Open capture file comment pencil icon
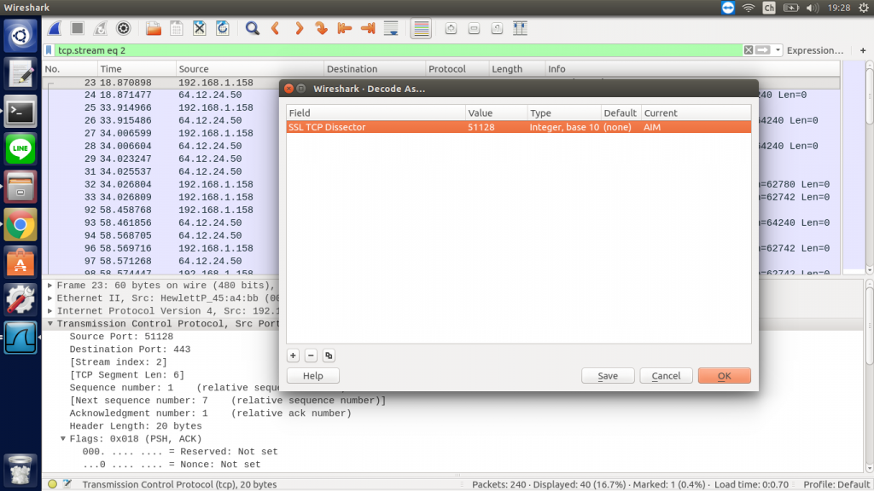 point(67,484)
